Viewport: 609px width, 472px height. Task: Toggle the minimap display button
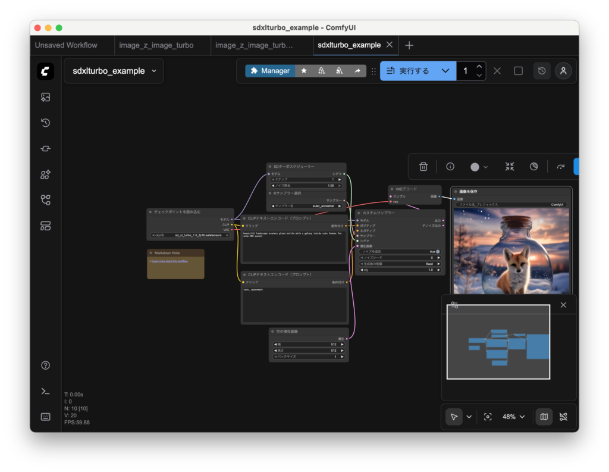coord(544,417)
